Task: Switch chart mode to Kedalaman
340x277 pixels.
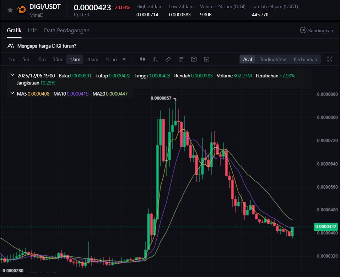Action: (x=305, y=59)
